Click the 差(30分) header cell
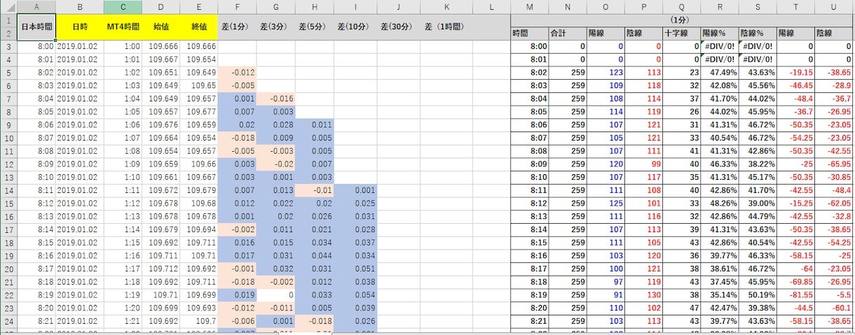The image size is (855, 335). (x=399, y=27)
